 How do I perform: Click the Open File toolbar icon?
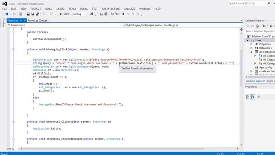(28, 14)
